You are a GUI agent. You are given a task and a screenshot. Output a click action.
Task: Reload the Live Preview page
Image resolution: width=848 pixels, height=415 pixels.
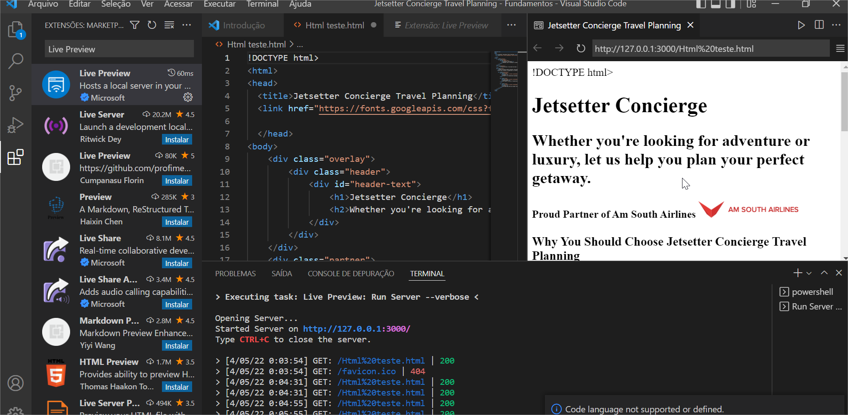point(580,48)
